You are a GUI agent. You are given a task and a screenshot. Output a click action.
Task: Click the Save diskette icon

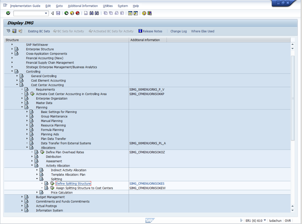(x=58, y=13)
